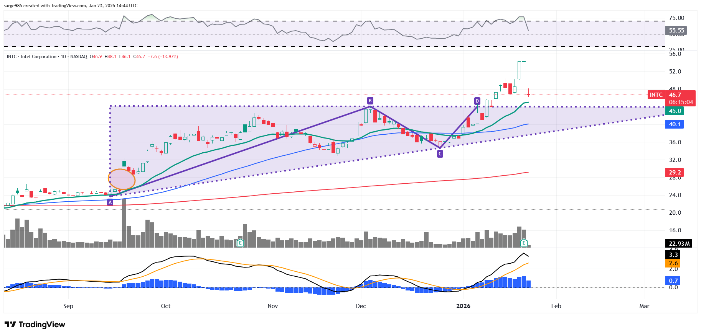
Task: Select the pattern point C marker
Action: point(440,153)
